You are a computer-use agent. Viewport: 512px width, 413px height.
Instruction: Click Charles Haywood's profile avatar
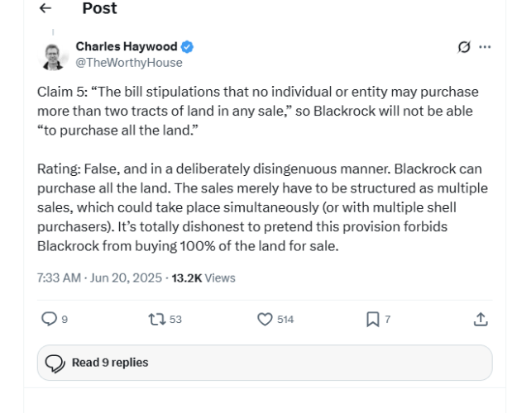coord(53,55)
